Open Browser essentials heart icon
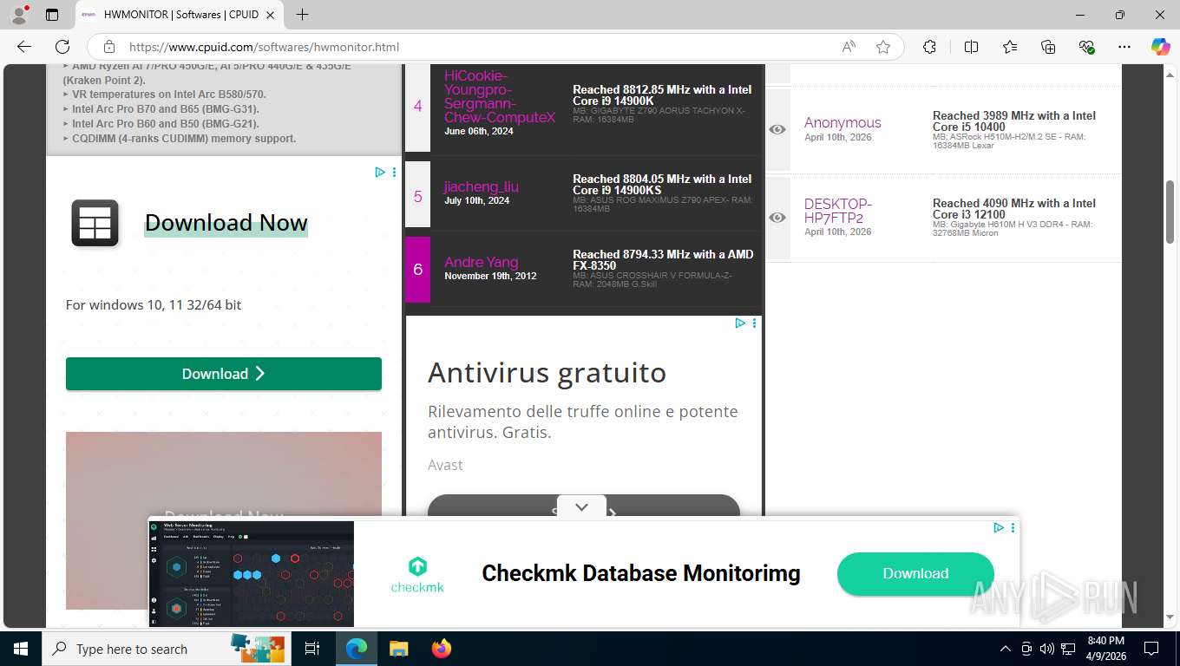 pyautogui.click(x=1086, y=47)
